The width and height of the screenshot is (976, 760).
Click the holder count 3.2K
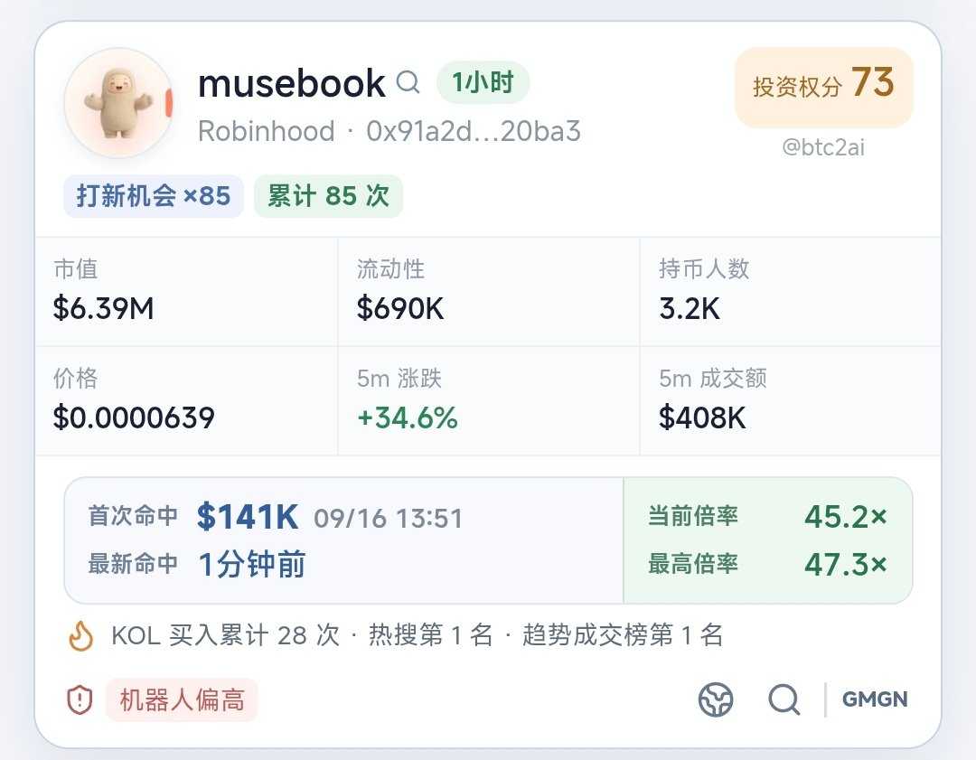pos(690,308)
